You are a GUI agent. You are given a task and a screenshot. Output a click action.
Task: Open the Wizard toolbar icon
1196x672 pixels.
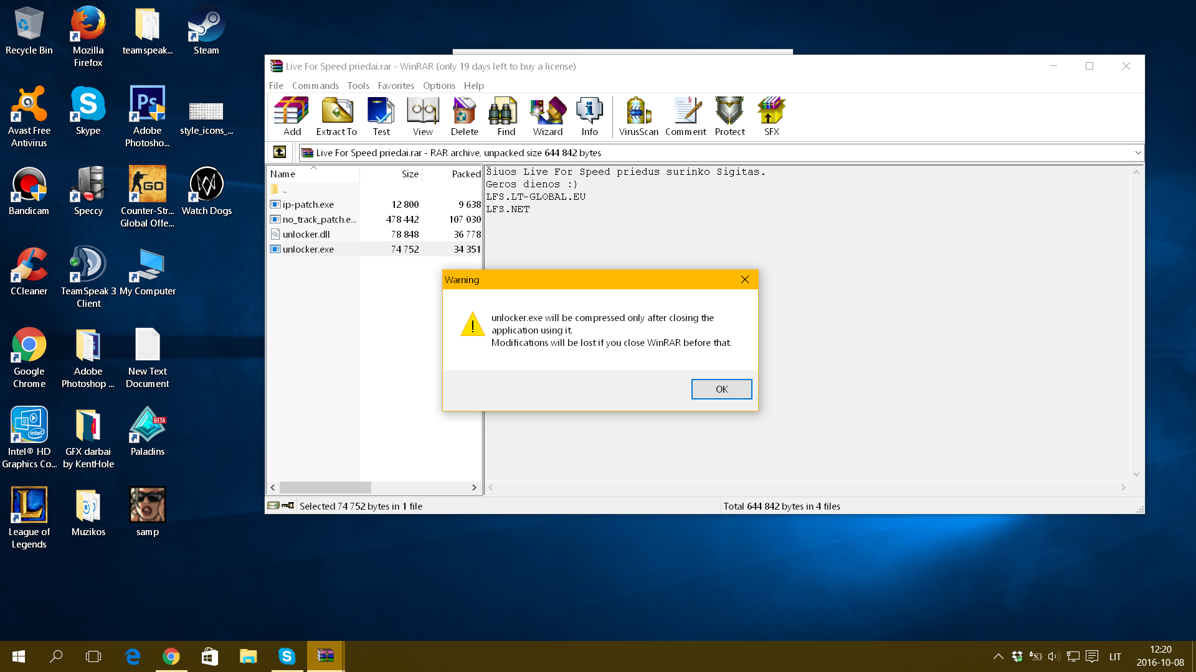(x=548, y=116)
